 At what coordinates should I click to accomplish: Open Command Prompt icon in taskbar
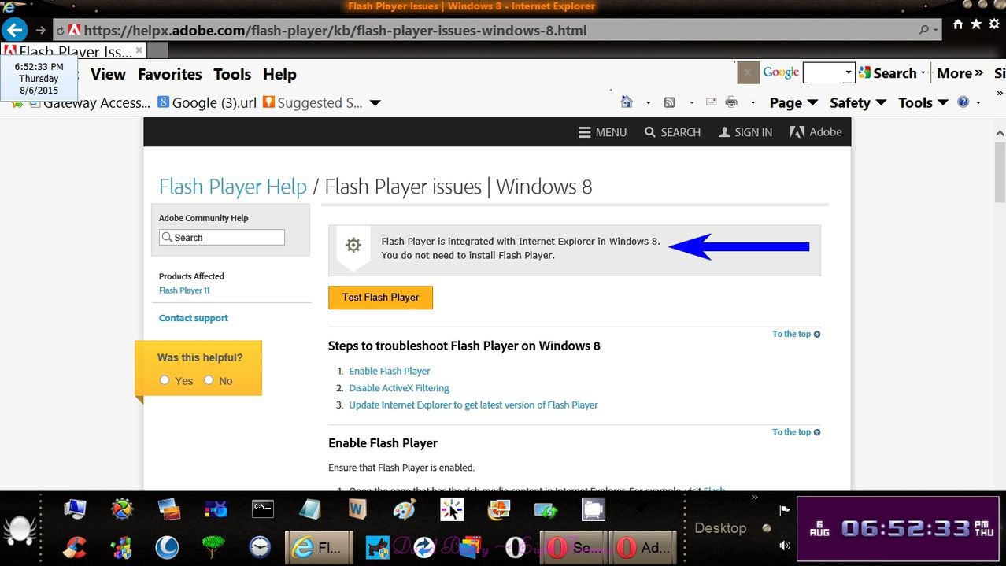point(263,509)
